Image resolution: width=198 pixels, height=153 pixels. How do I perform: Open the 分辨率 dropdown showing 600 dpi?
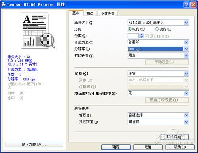[x=158, y=49]
